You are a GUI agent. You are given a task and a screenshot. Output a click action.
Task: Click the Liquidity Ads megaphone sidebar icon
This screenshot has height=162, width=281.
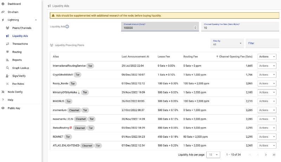7,36
